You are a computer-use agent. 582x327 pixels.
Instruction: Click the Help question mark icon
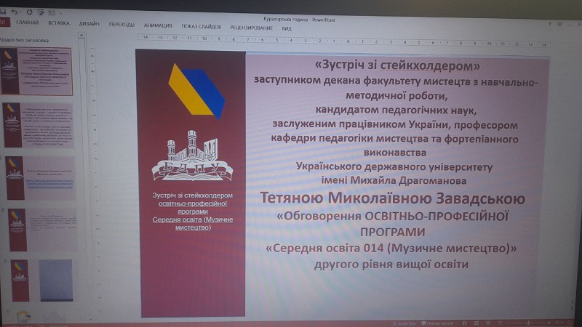[550, 24]
